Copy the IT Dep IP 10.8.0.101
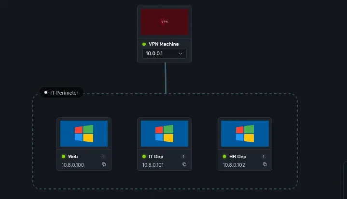347x199 pixels. [184, 164]
